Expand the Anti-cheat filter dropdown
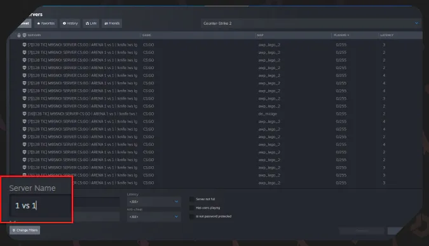The image size is (429, 246). coord(154,217)
